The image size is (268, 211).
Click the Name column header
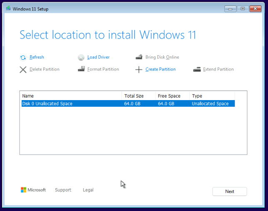click(71, 96)
